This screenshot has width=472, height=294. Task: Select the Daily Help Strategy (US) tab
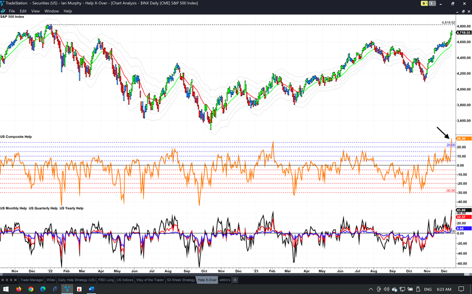[77, 280]
